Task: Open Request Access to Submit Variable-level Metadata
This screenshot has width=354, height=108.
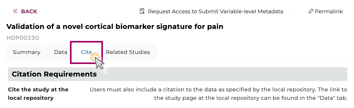Action: pyautogui.click(x=215, y=11)
